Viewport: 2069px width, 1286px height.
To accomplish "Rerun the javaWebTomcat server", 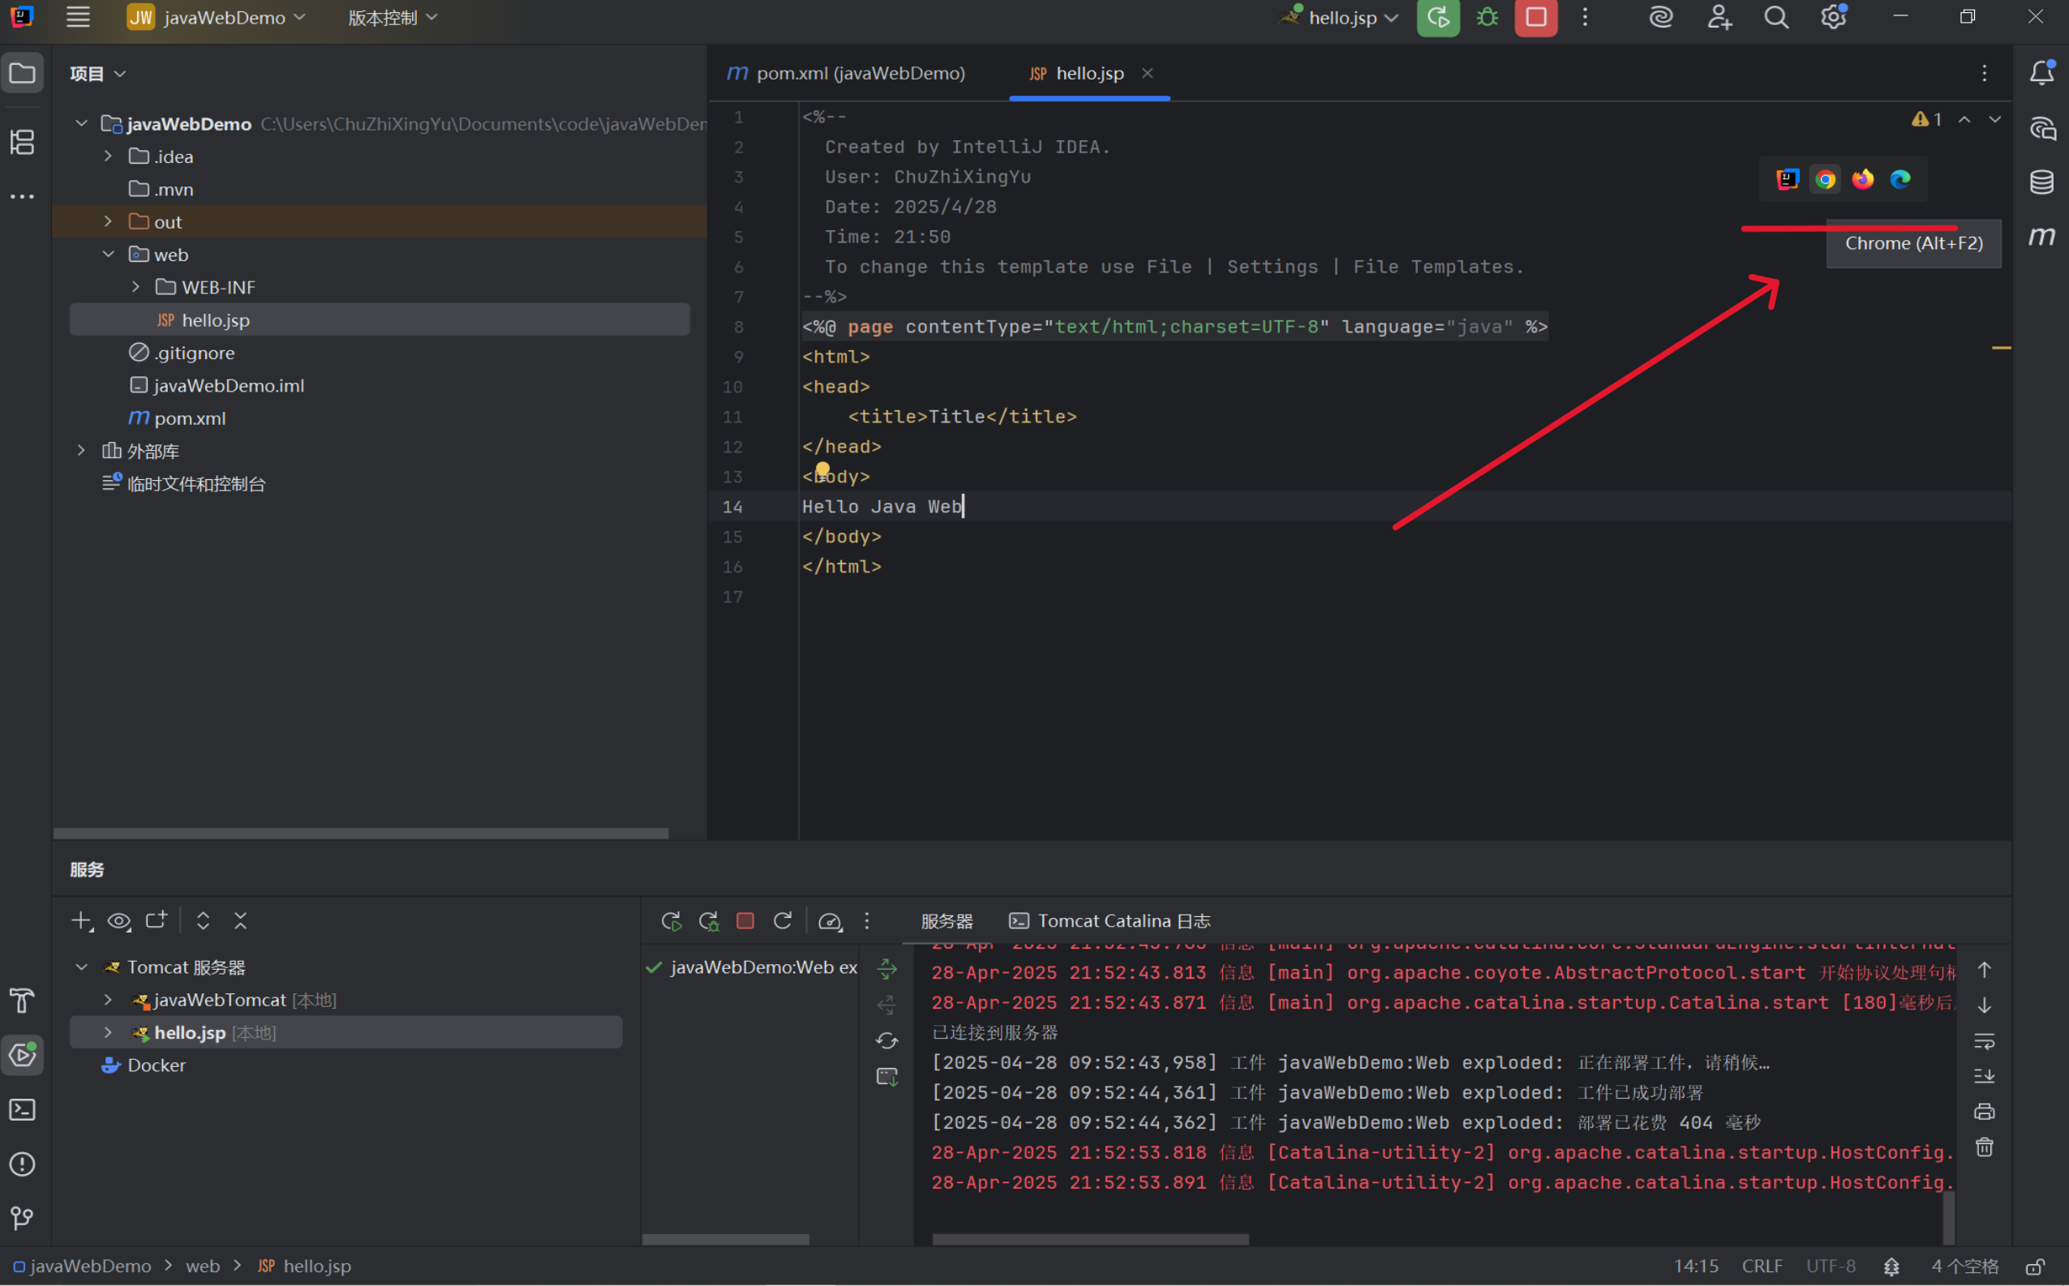I will pos(671,920).
